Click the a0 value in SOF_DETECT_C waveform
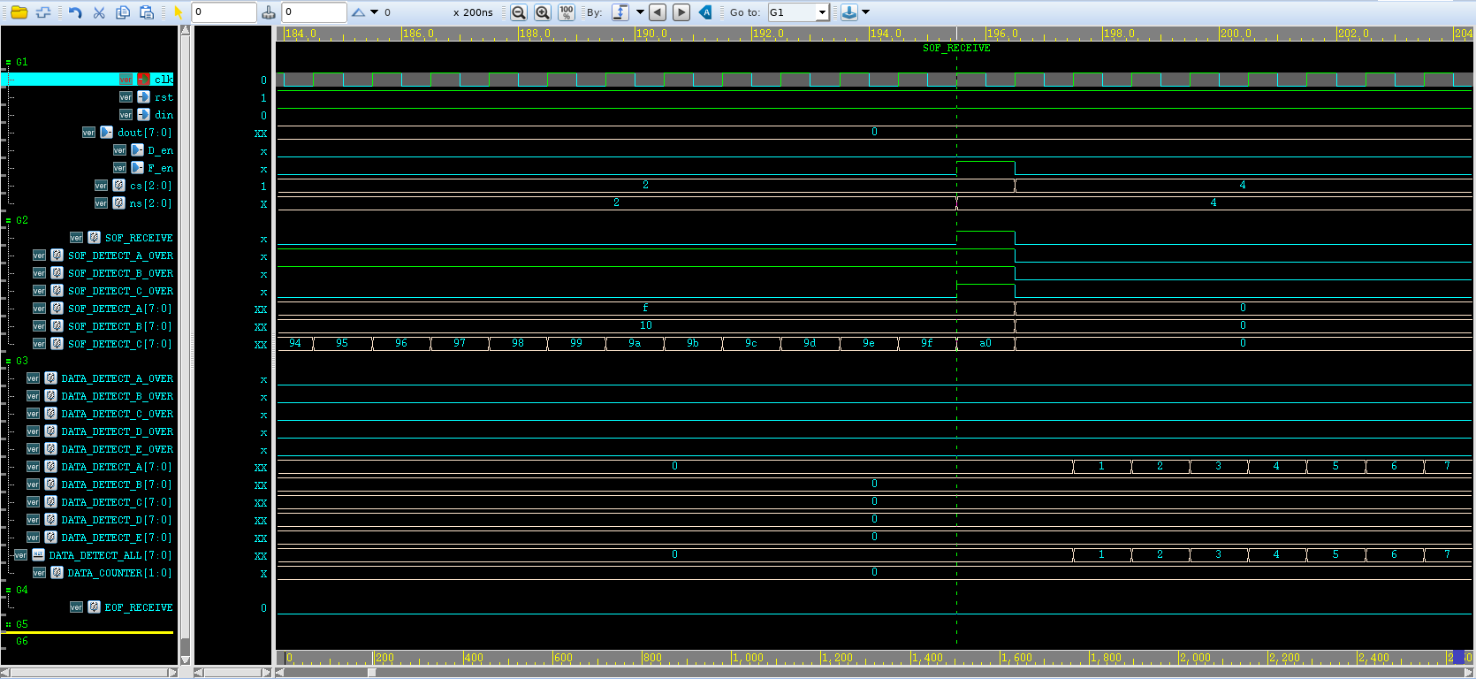Screen dimensions: 1476x679 [985, 343]
